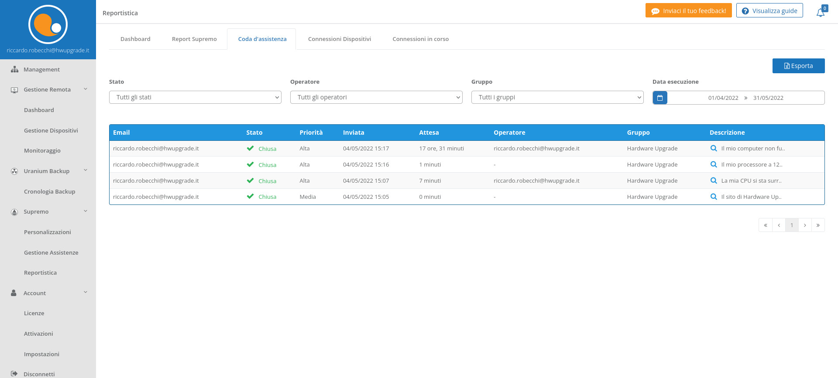Open the magnifier for 'Il mio processore a 12..'

pyautogui.click(x=714, y=164)
